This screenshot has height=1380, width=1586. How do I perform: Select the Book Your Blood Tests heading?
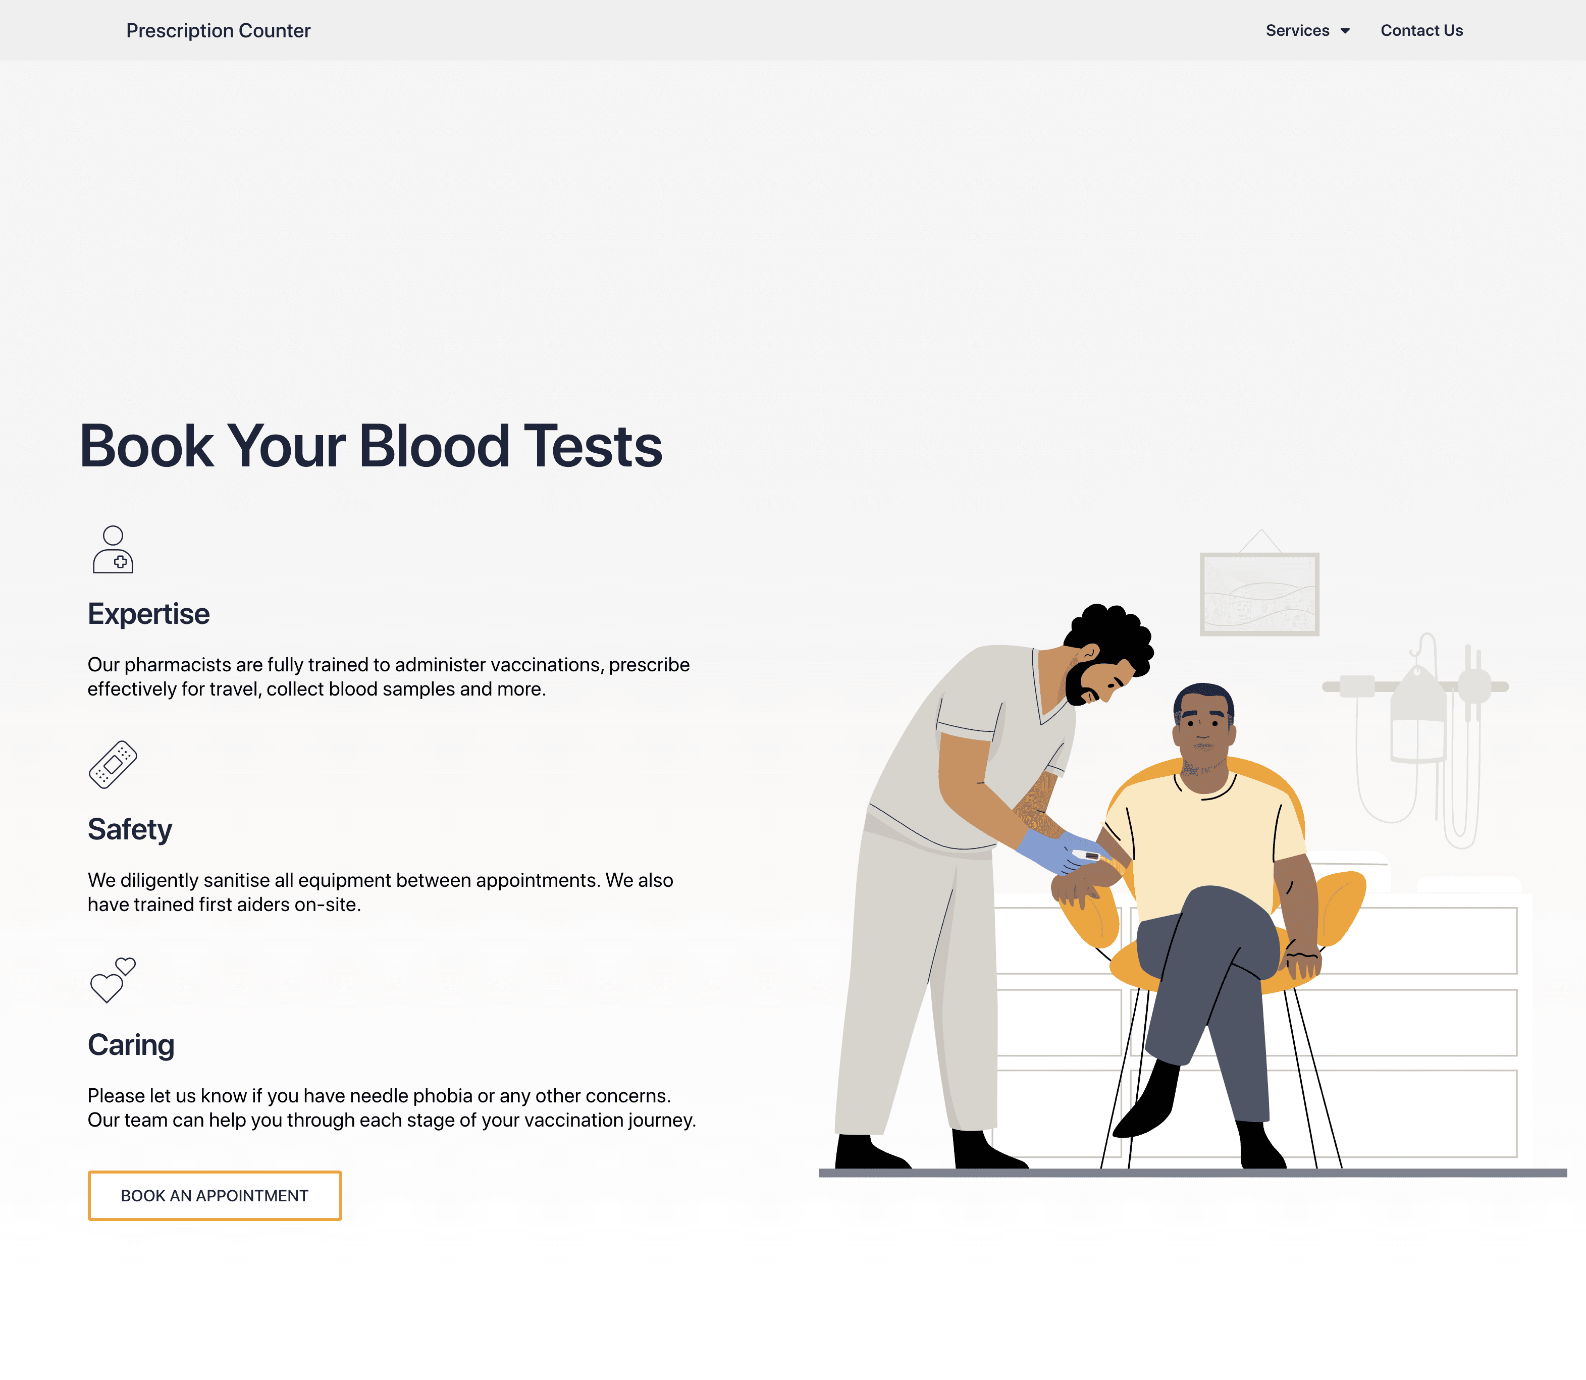tap(371, 446)
